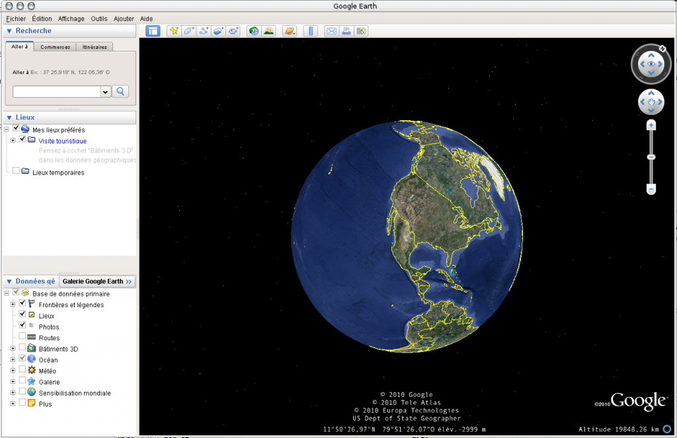Enable the Météo layer checkbox
The image size is (677, 438).
pos(22,369)
